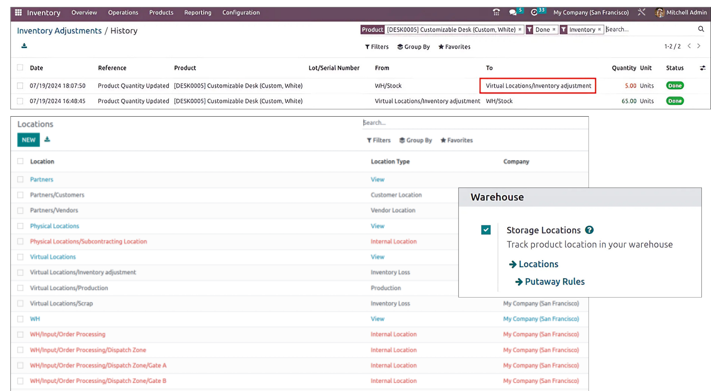Open the Group By dropdown in Locations
Screen dimensions: 711x391
point(415,140)
